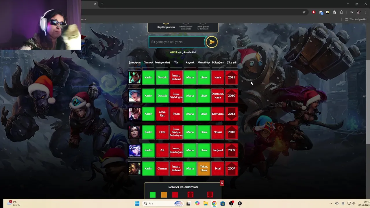Click the Pozisyon(lar) column header
Screen dimensions: 370x208
162,62
